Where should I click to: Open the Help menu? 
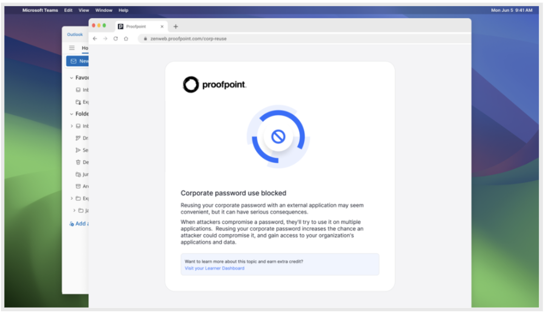[x=123, y=10]
